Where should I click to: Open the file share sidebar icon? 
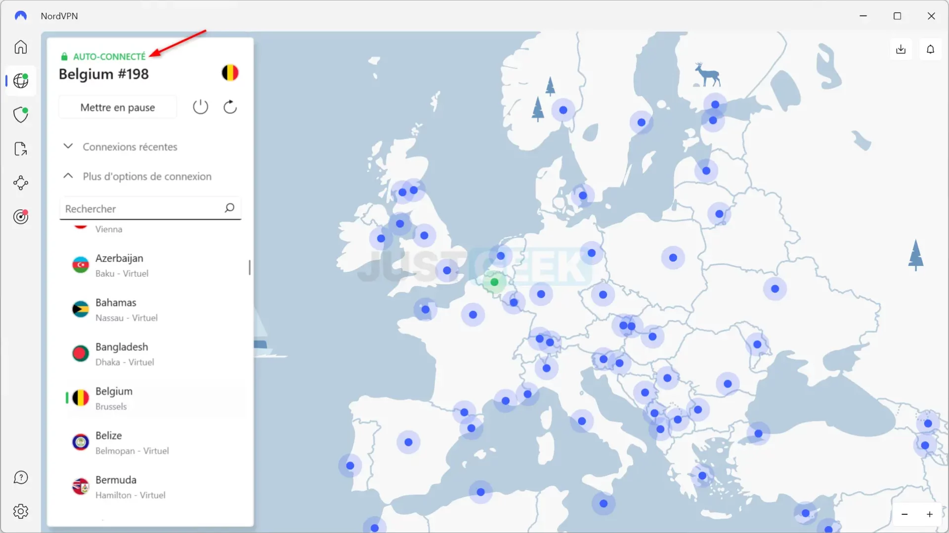click(x=21, y=149)
